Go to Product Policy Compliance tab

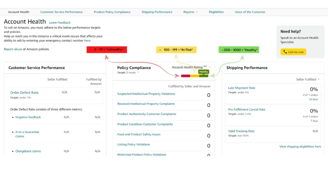pos(112,12)
